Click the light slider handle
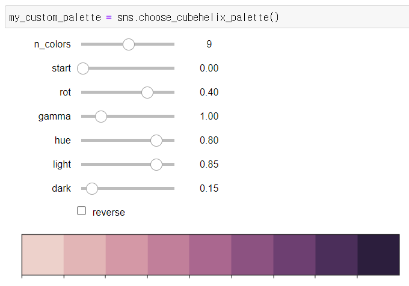Image resolution: width=409 pixels, height=286 pixels. tap(156, 165)
